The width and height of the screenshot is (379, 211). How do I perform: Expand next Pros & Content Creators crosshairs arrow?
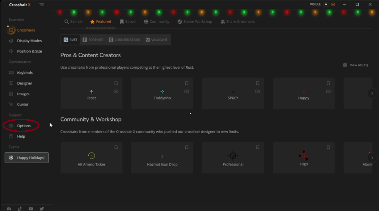[x=372, y=93]
